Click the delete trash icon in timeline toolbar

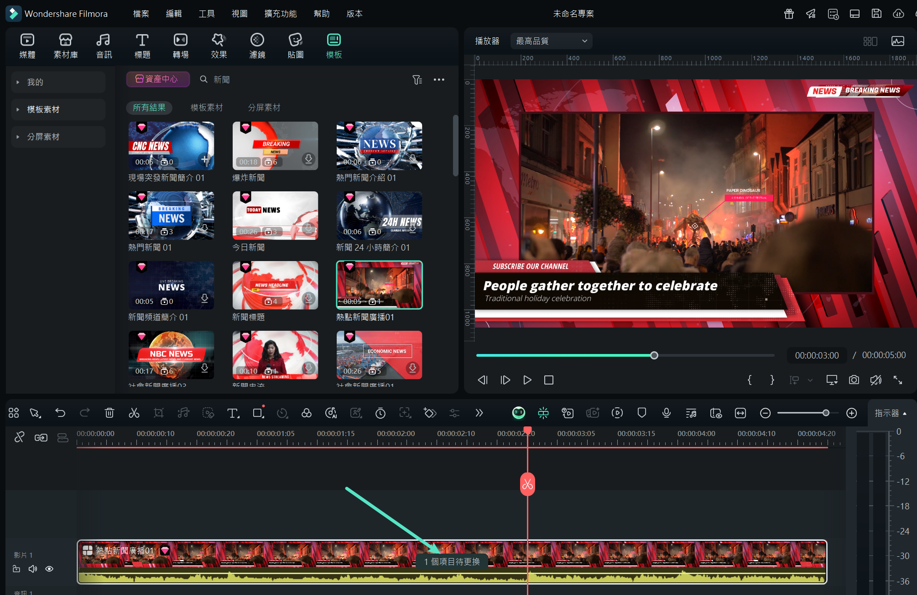coord(109,413)
